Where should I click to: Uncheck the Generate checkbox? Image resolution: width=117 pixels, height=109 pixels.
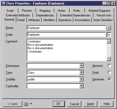click(x=109, y=79)
